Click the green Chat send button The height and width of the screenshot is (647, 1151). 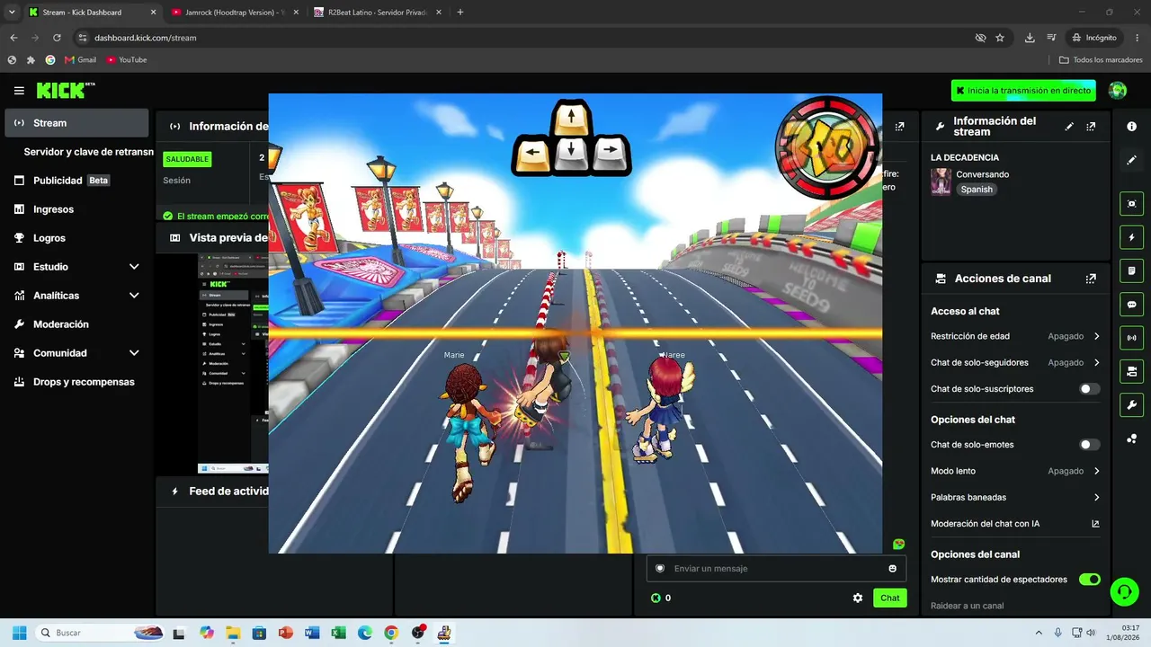tap(889, 598)
